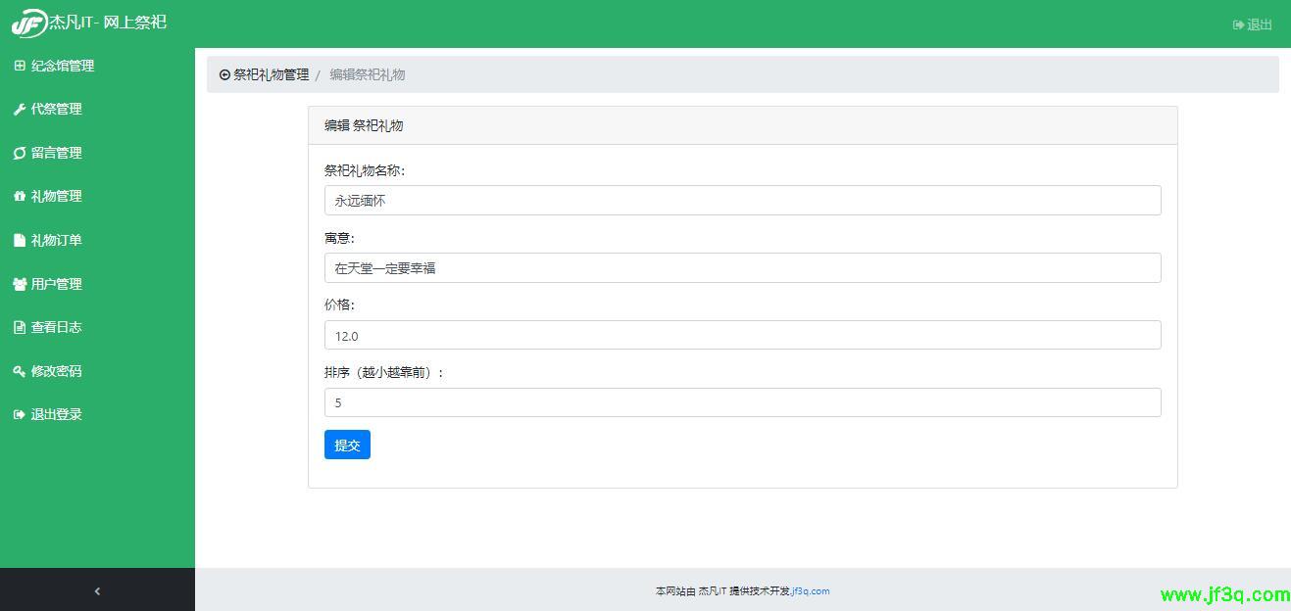This screenshot has width=1291, height=611.
Task: Click the users icon beside 用户管理
Action: [20, 284]
